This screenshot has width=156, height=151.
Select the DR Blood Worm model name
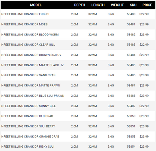point(30,34)
